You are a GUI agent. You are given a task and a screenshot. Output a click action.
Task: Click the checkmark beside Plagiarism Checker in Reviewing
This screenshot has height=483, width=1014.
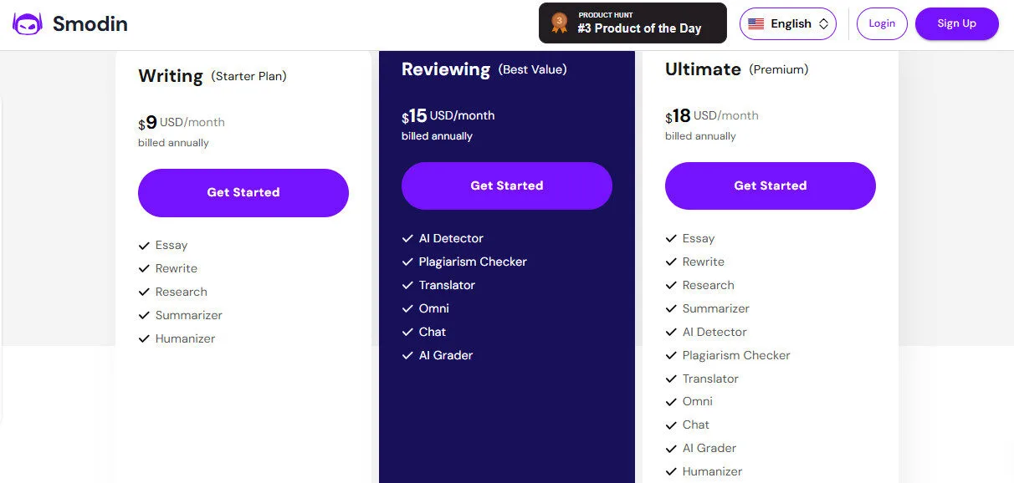[x=407, y=262]
